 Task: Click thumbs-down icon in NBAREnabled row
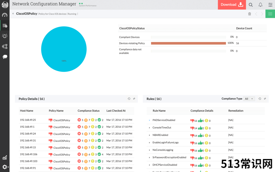[192, 135]
